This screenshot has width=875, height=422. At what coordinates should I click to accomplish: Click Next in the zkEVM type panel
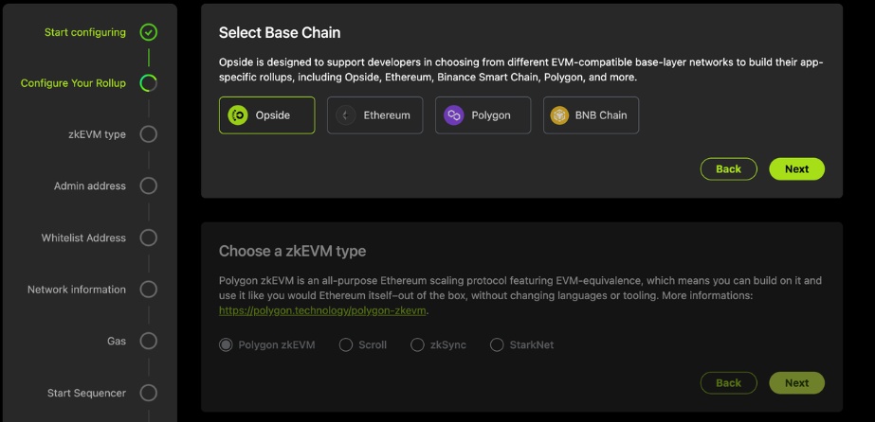pyautogui.click(x=797, y=383)
